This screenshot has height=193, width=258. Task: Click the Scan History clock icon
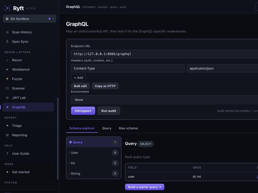(x=7, y=32)
